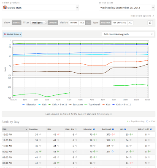Click the Marble Math app icon
Screen dimensions: 157x168
coord(5,7)
